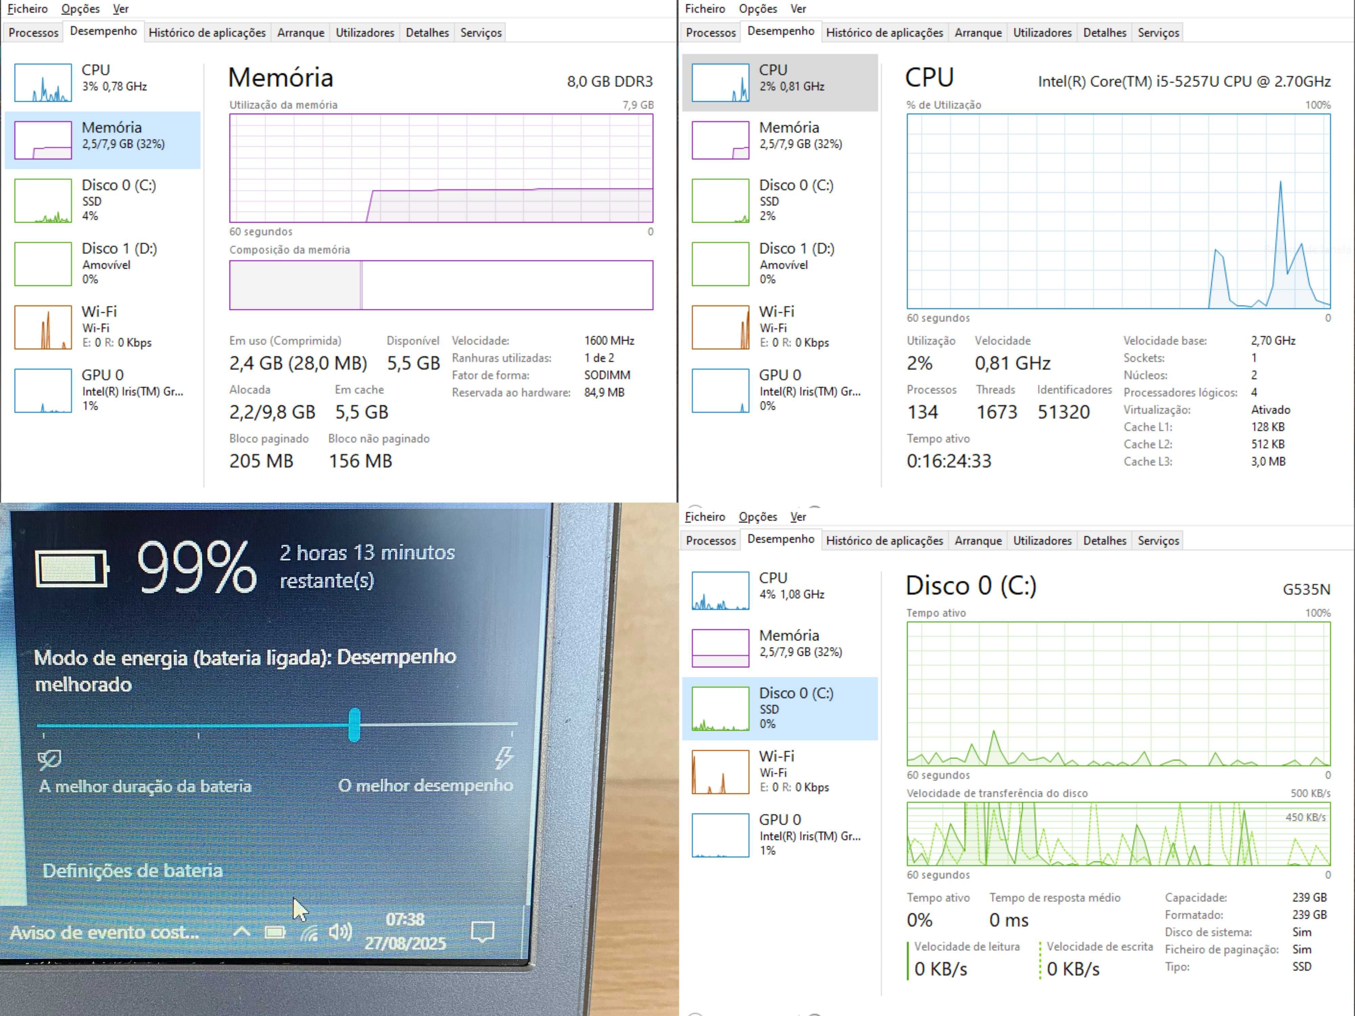Switch to Arranque tab in Memória window
The width and height of the screenshot is (1355, 1016).
click(301, 33)
